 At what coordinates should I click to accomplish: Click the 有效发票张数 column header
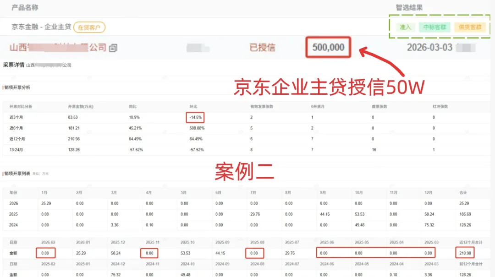pyautogui.click(x=262, y=107)
